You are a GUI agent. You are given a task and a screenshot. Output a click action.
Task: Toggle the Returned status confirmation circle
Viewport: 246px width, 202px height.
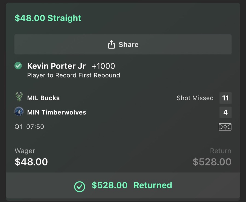[80, 187]
